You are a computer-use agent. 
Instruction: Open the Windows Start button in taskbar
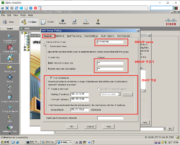pos(5,142)
